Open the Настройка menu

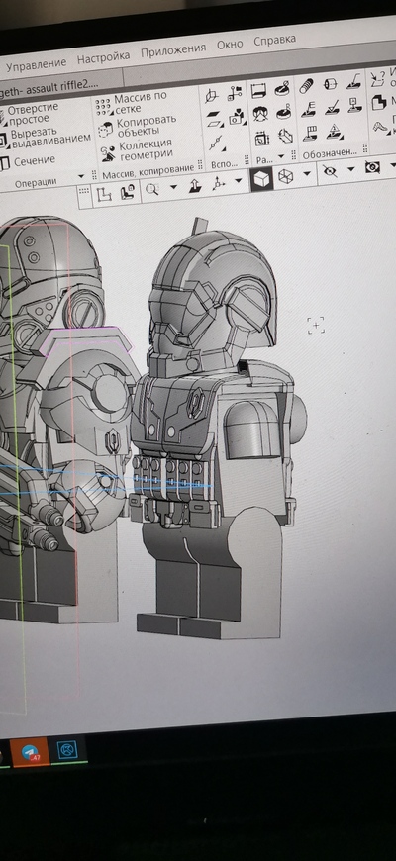(x=103, y=56)
